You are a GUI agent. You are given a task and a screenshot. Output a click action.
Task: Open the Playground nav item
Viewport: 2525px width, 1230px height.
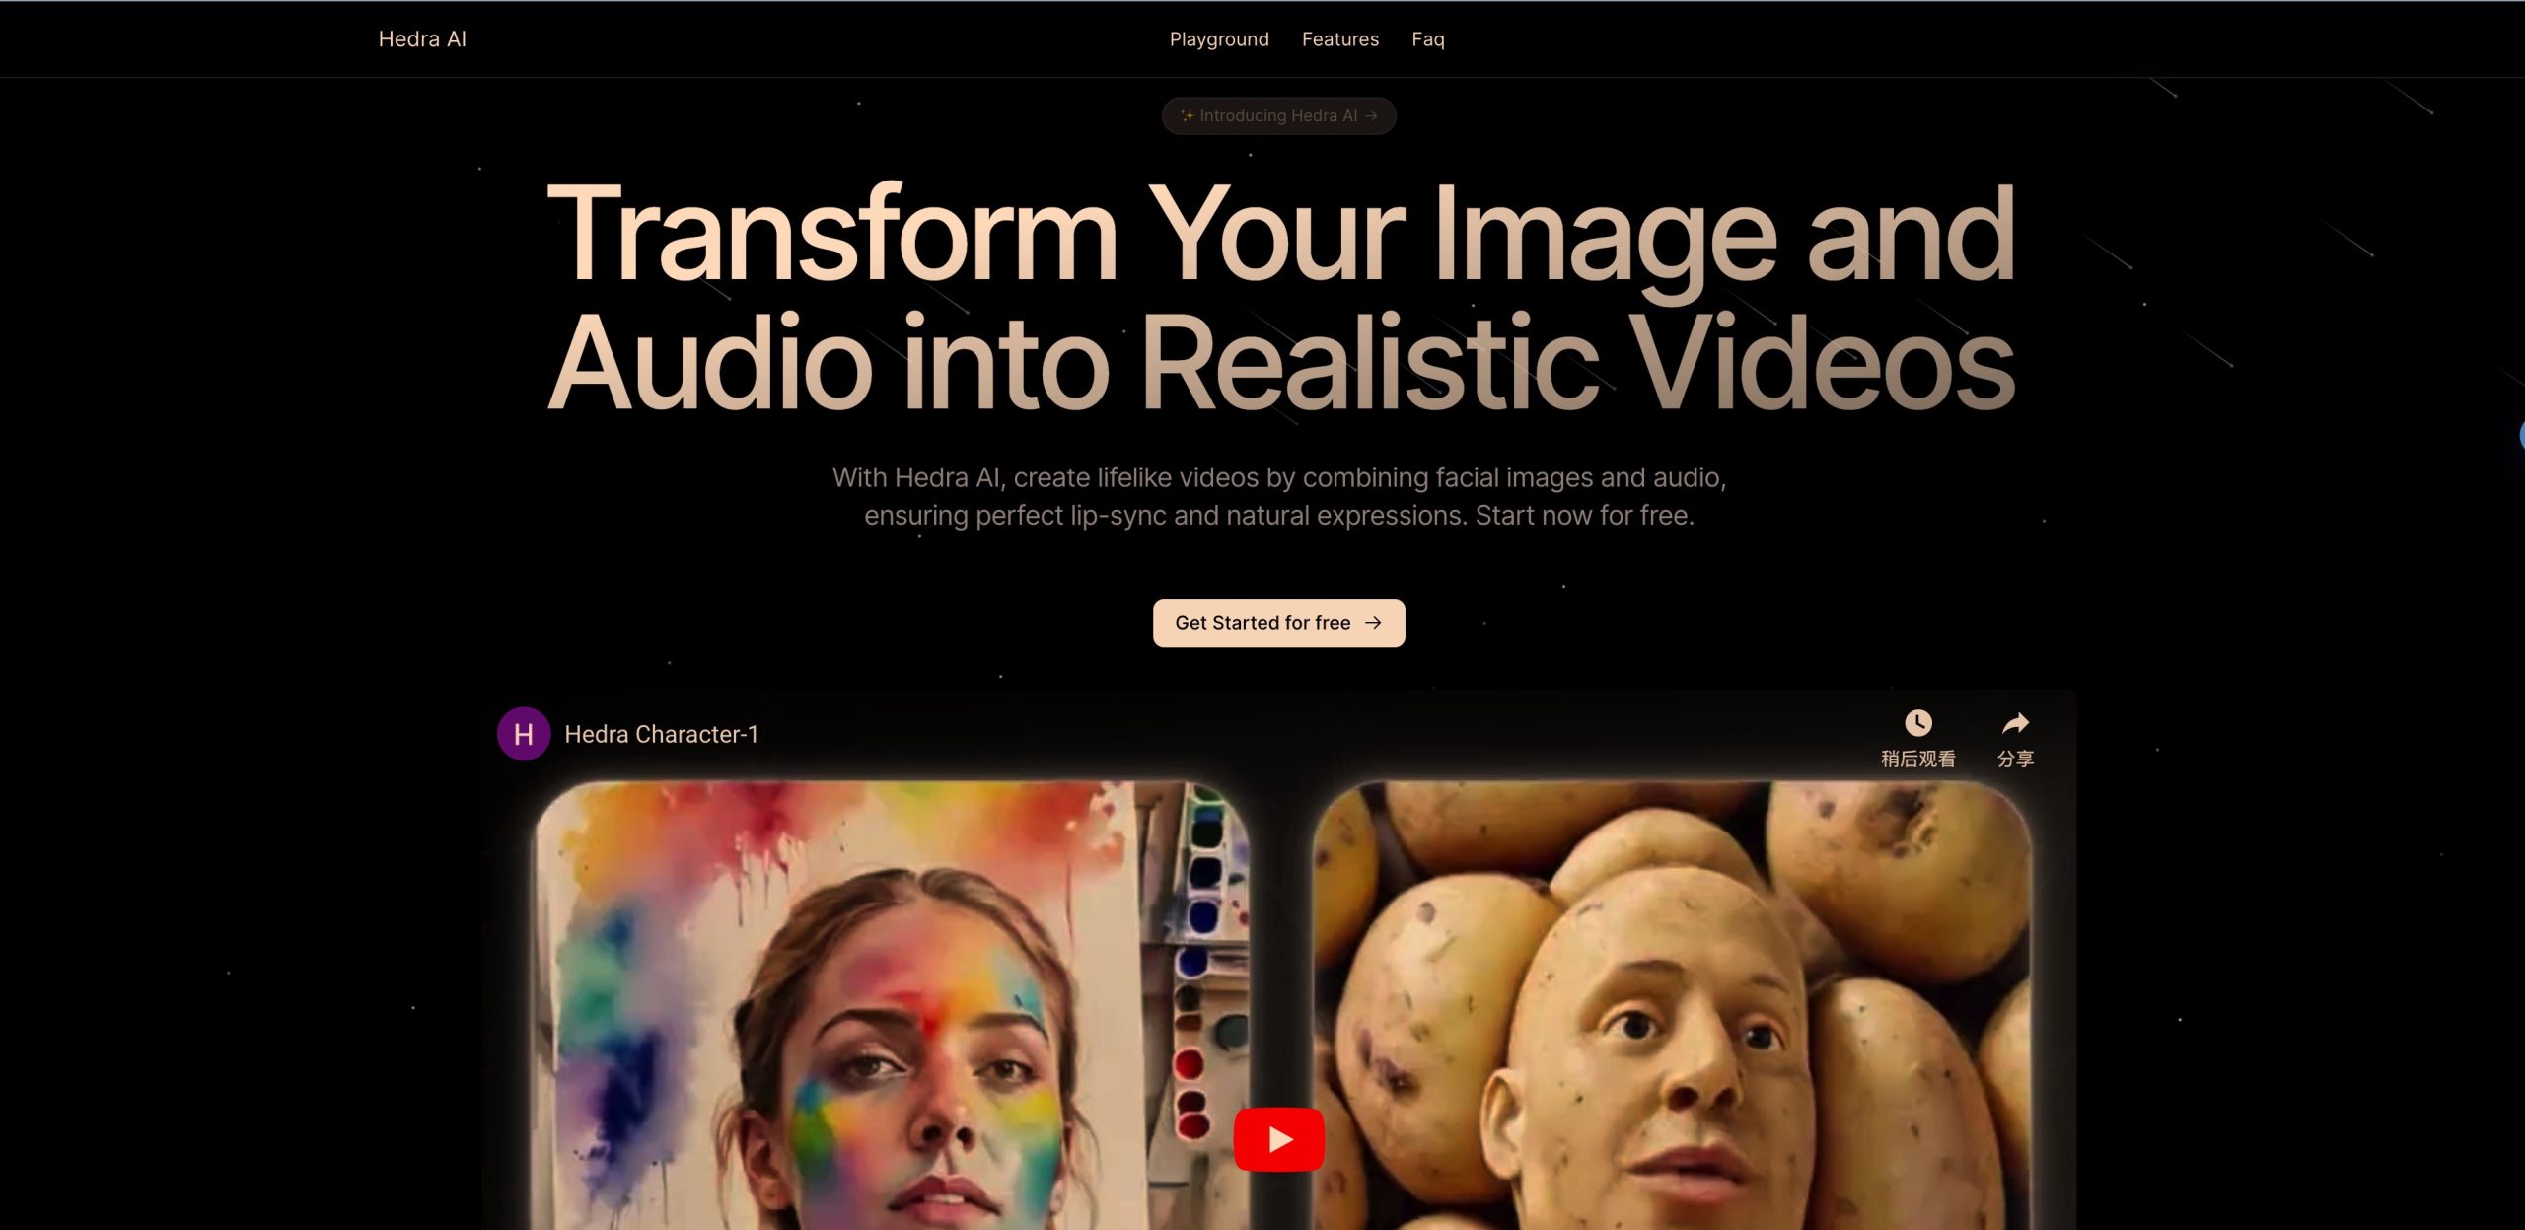1219,39
